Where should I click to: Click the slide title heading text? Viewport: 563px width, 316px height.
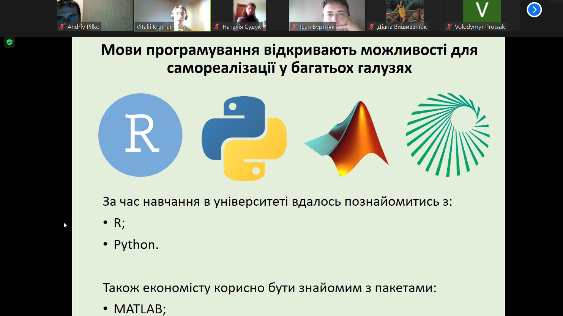tap(289, 59)
